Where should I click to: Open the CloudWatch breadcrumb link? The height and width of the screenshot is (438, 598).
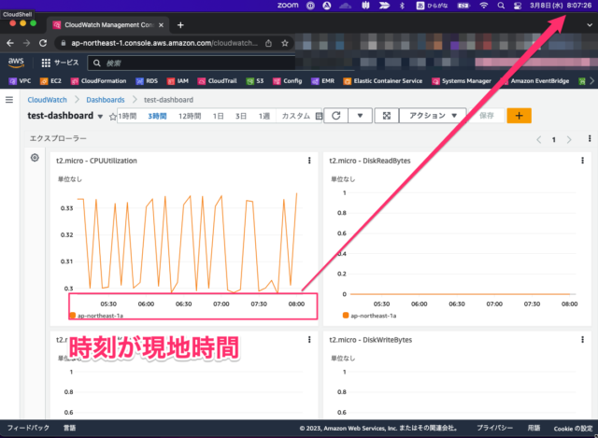[47, 100]
